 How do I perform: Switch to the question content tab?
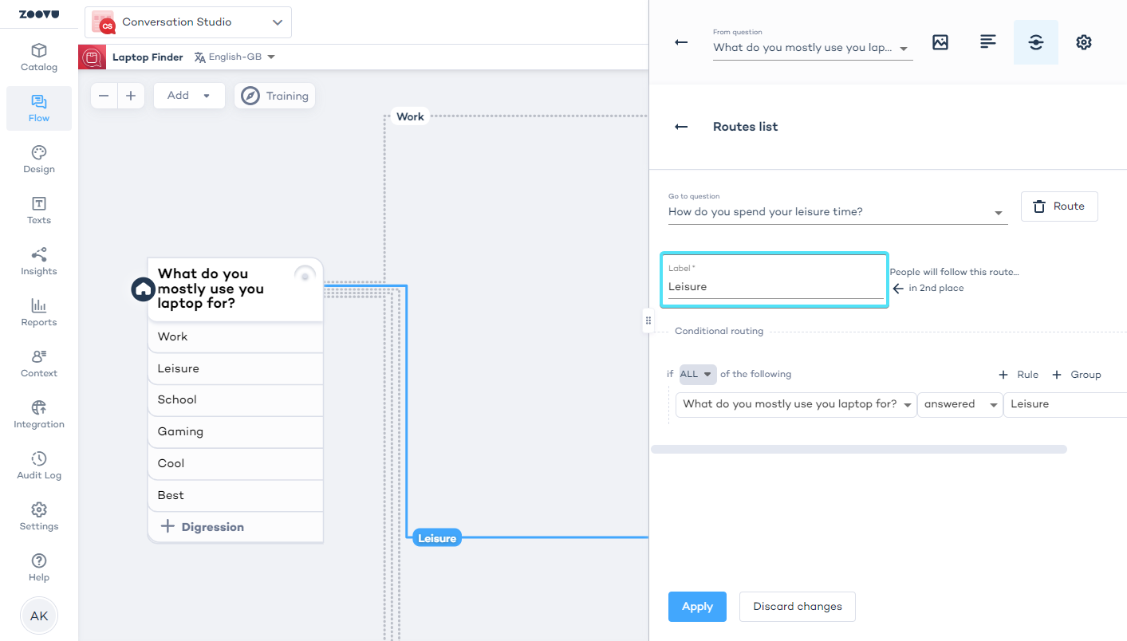click(987, 42)
